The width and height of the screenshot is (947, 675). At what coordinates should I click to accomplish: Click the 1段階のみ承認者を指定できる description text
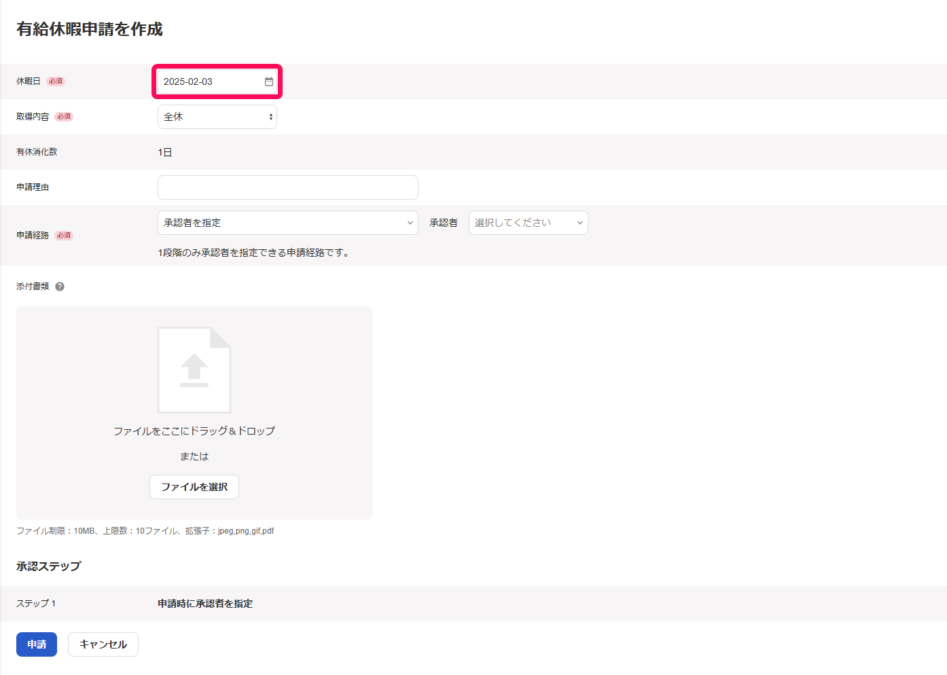(x=253, y=253)
